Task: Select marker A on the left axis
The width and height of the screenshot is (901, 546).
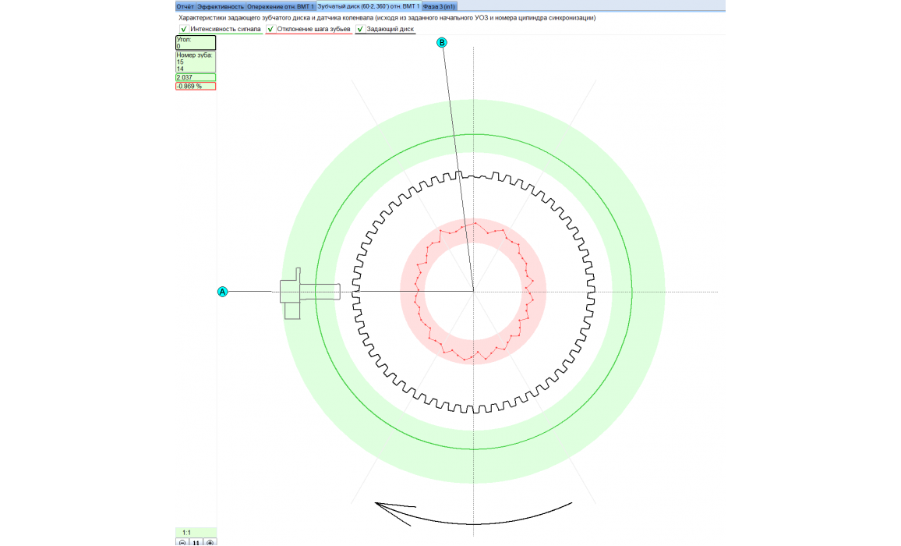Action: (222, 292)
